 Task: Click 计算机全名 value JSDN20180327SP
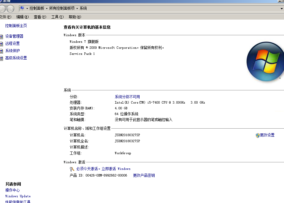(x=127, y=141)
